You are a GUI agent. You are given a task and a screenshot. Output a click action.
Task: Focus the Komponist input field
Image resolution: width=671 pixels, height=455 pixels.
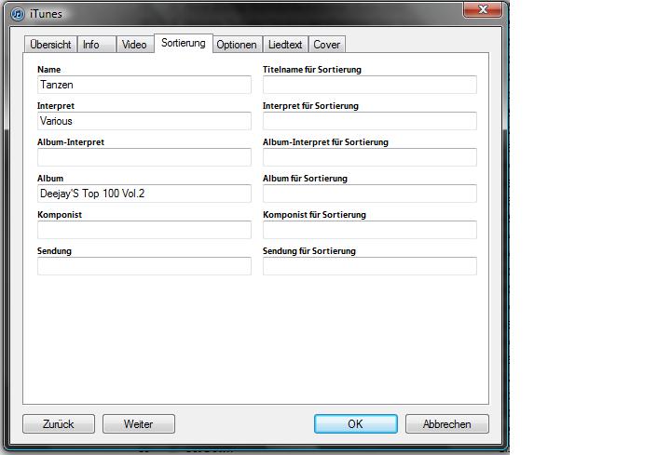[144, 230]
